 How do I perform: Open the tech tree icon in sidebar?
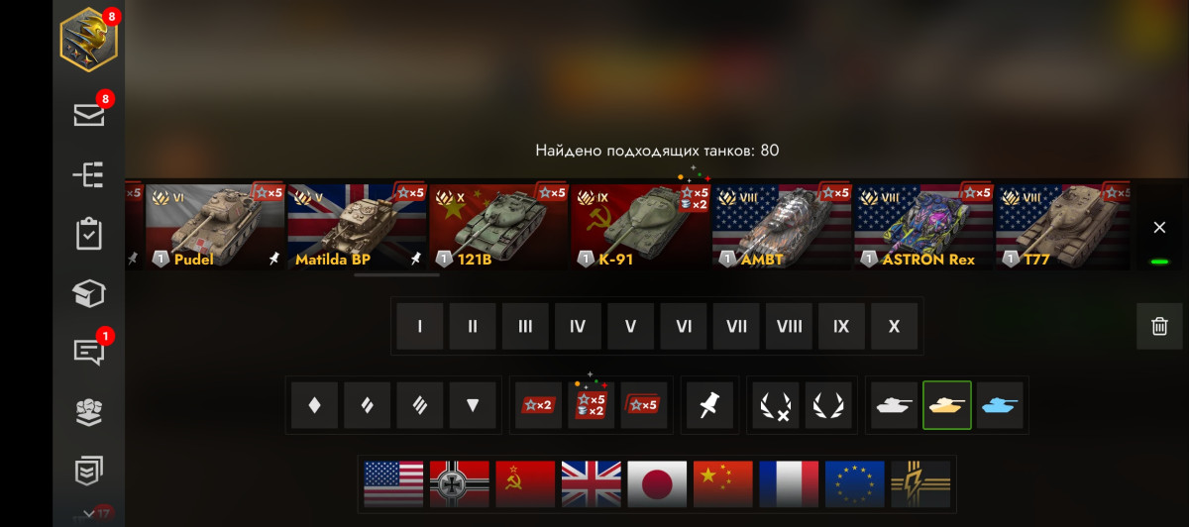point(89,175)
